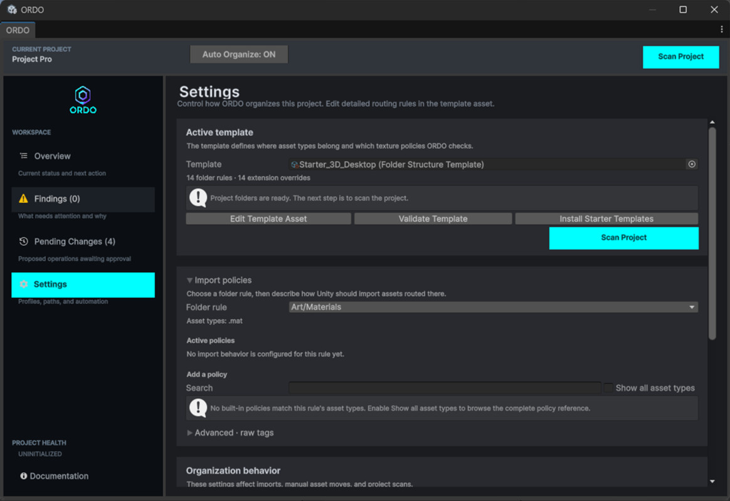This screenshot has height=501, width=730.
Task: Click the settings panel vertical scrollbar thumb
Action: pos(712,234)
